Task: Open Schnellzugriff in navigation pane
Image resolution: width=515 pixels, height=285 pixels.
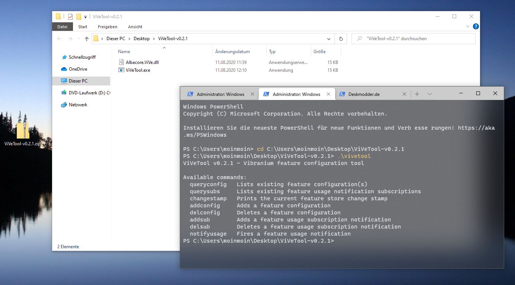Action: (x=82, y=57)
